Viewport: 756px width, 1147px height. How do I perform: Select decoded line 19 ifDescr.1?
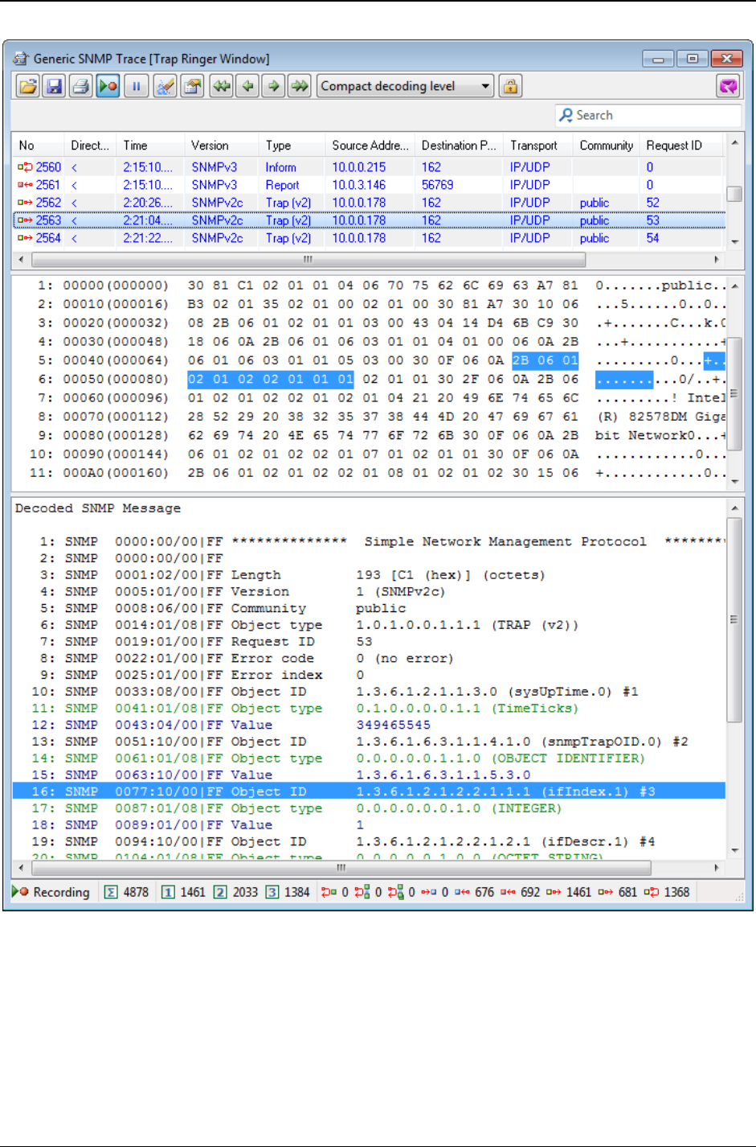click(x=369, y=841)
